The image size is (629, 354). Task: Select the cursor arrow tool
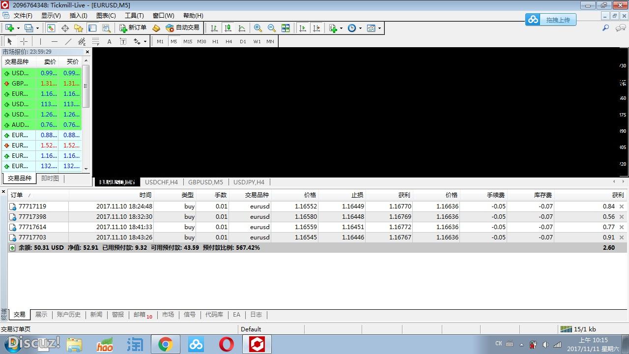pyautogui.click(x=10, y=41)
